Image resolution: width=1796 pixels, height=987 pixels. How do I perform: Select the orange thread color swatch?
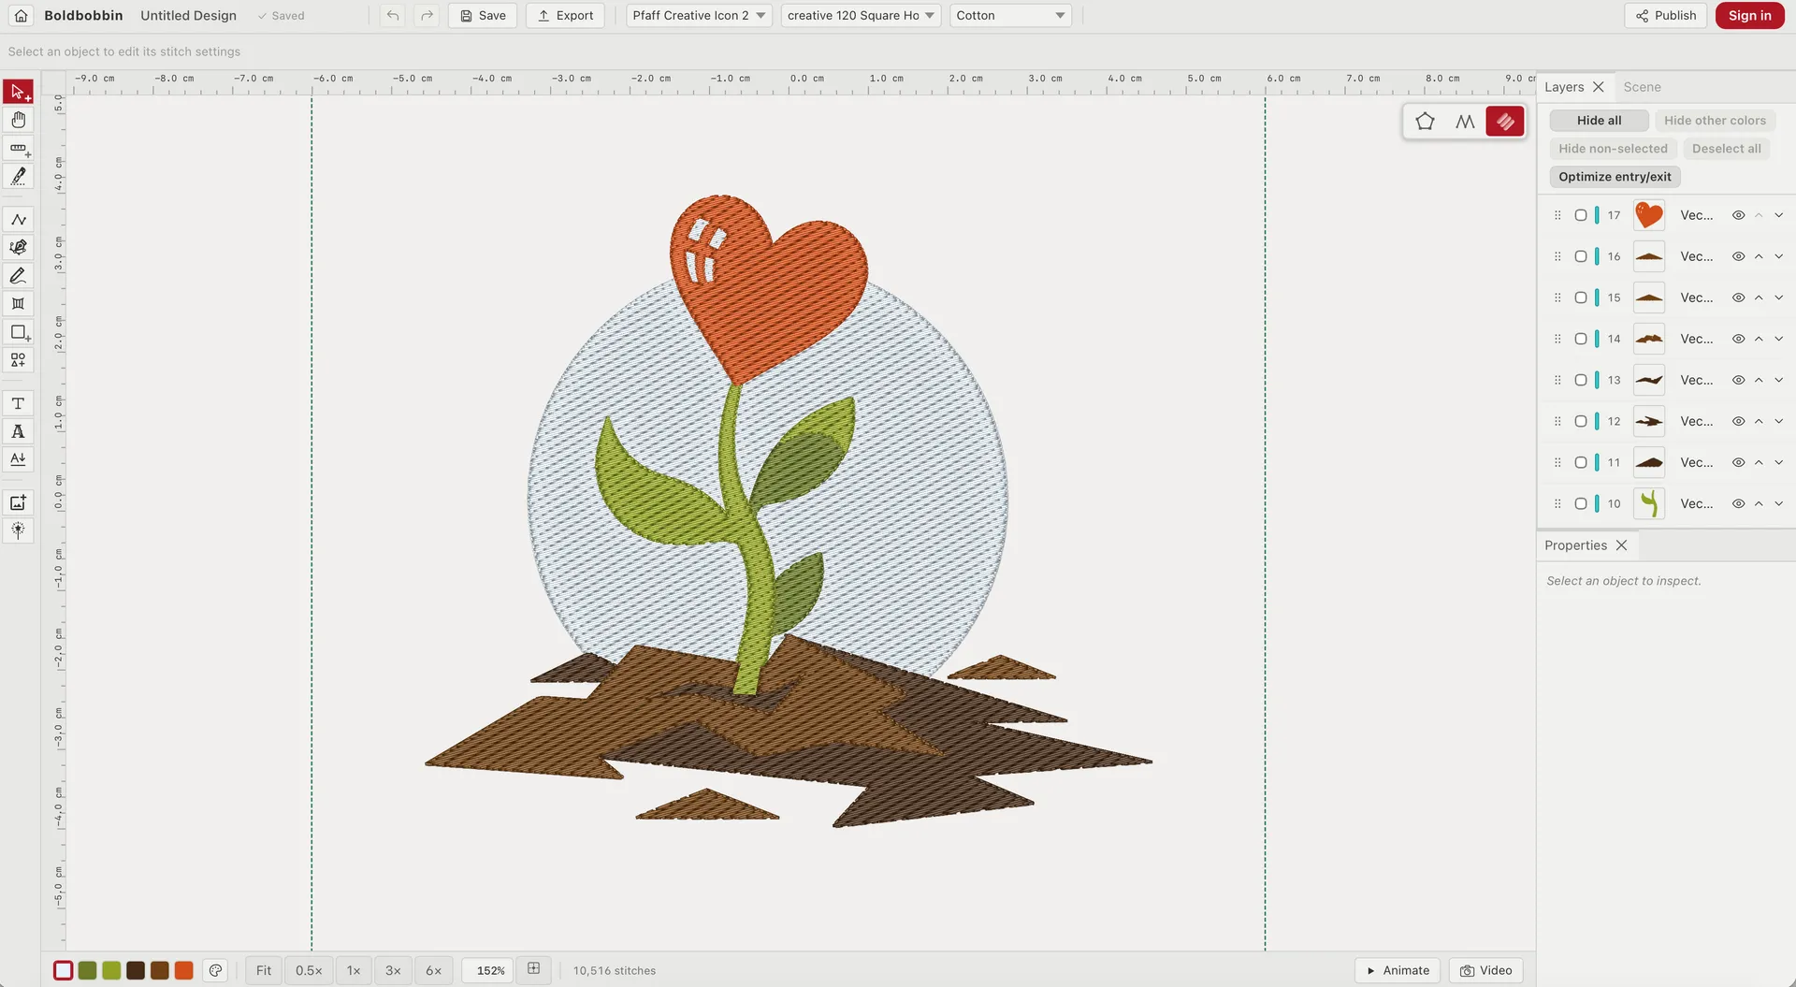[x=184, y=970]
